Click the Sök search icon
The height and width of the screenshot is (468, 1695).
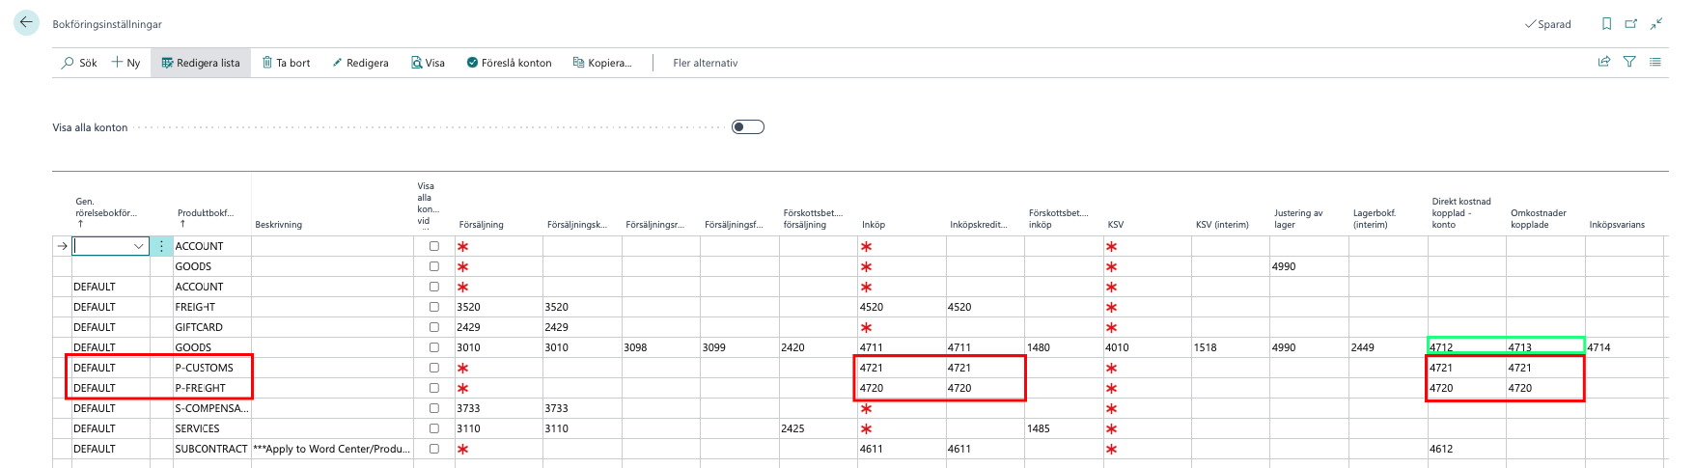pyautogui.click(x=69, y=63)
